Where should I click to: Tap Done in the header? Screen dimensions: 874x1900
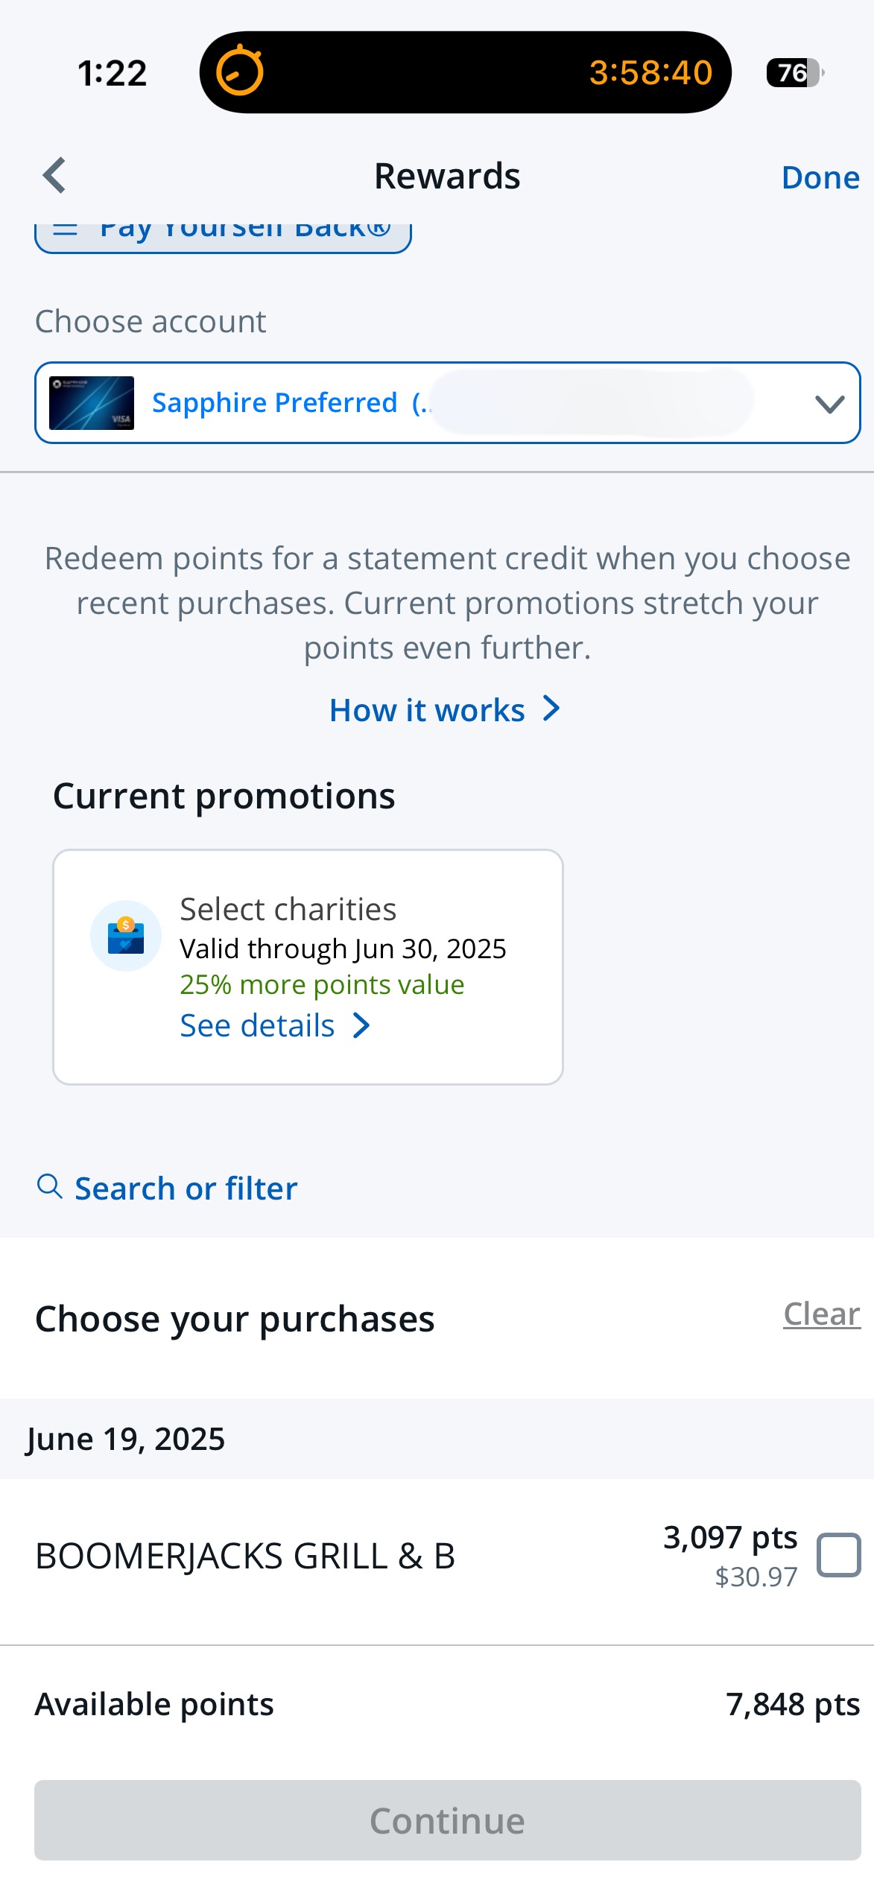pyautogui.click(x=820, y=177)
